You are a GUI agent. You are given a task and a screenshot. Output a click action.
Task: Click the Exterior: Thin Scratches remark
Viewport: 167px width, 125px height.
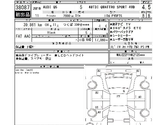point(27,73)
